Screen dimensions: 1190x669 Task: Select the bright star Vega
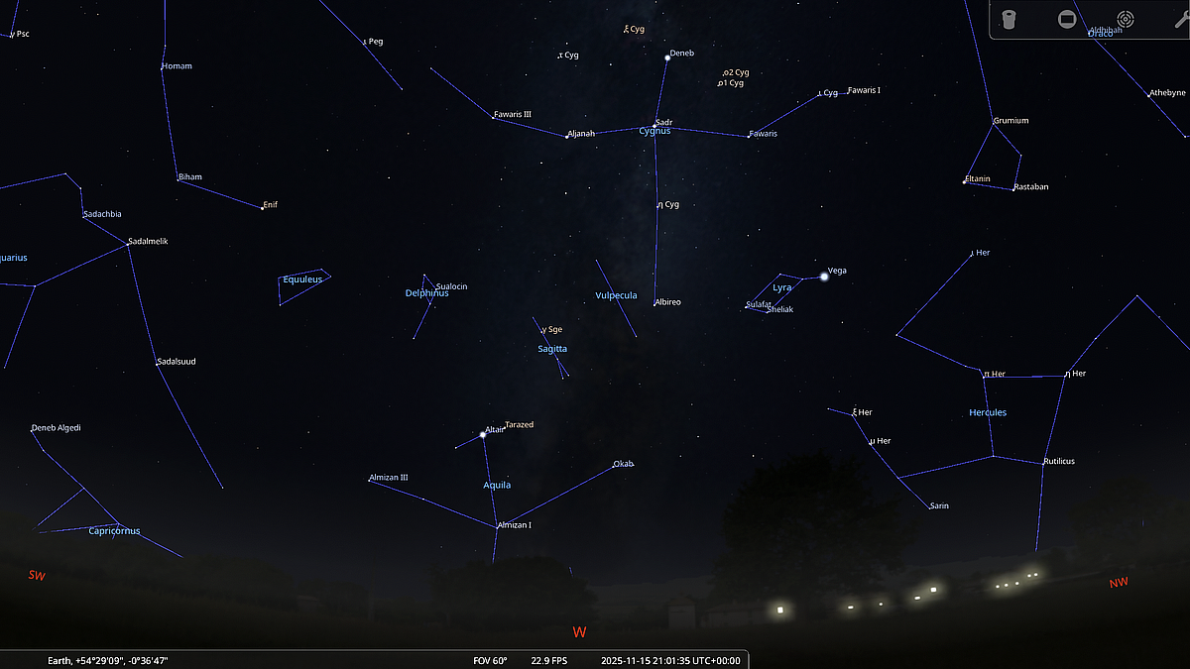(824, 277)
